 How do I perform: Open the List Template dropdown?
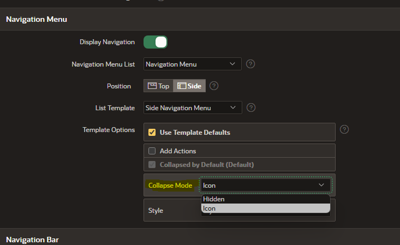coord(193,107)
